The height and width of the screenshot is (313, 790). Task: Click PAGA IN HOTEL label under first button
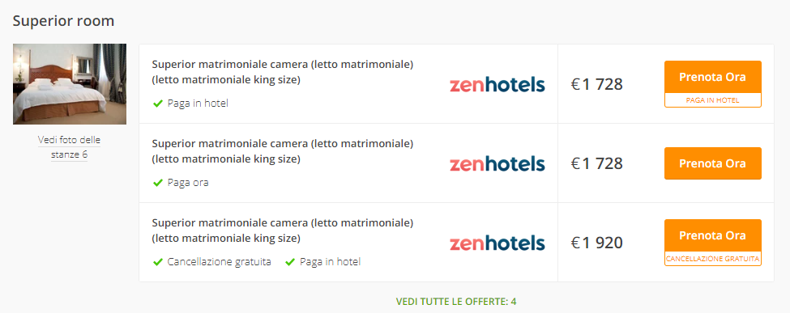pos(712,100)
